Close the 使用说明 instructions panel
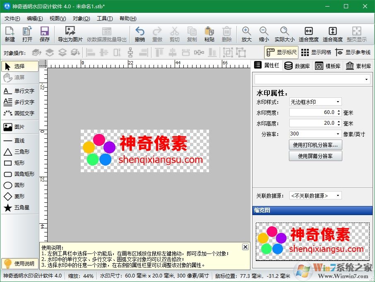The height and width of the screenshot is (282, 375). [x=245, y=246]
